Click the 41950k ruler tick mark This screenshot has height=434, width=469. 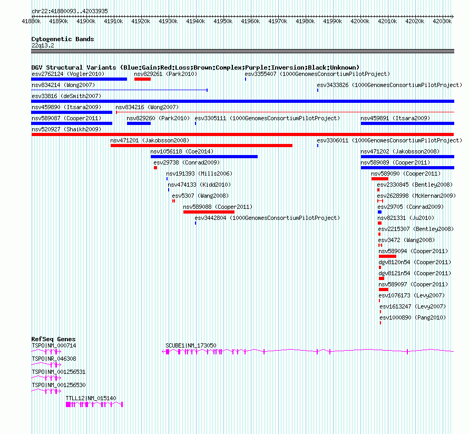(x=223, y=17)
